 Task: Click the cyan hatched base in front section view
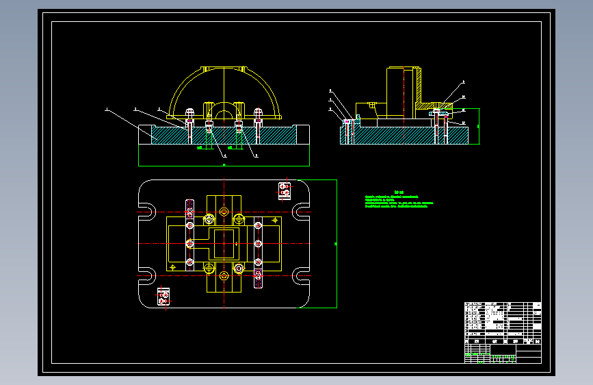pyautogui.click(x=224, y=135)
